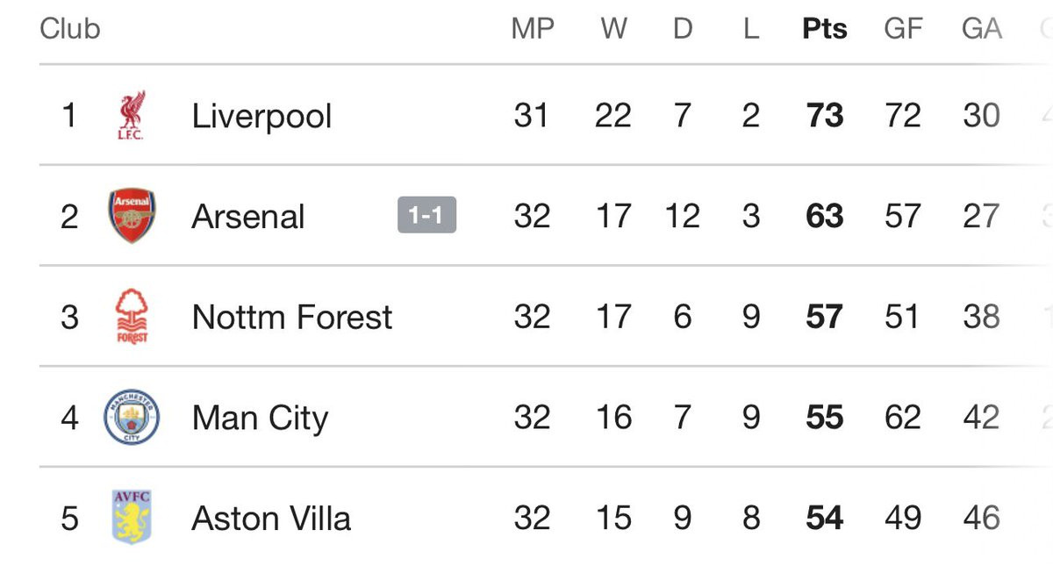Open the Aston Villa team link
Image resolution: width=1053 pixels, height=580 pixels.
271,518
